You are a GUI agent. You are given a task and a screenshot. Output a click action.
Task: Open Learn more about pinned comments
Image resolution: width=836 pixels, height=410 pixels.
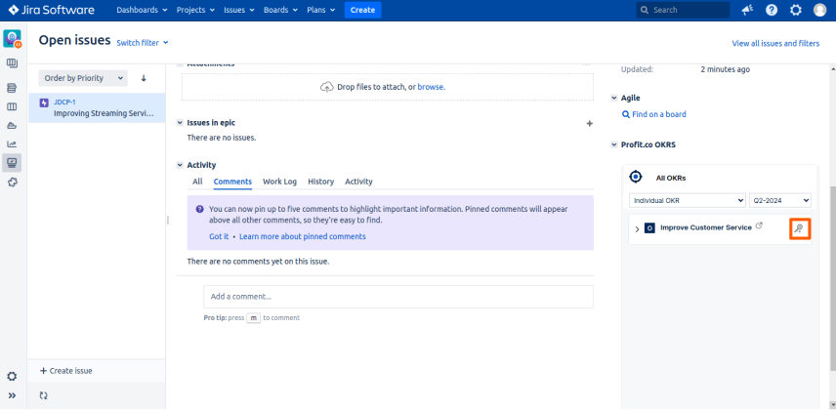(303, 236)
